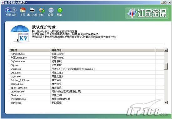Viewport: 172px width, 119px height.
Task: Select the Login.exe process
Action: coord(15,77)
